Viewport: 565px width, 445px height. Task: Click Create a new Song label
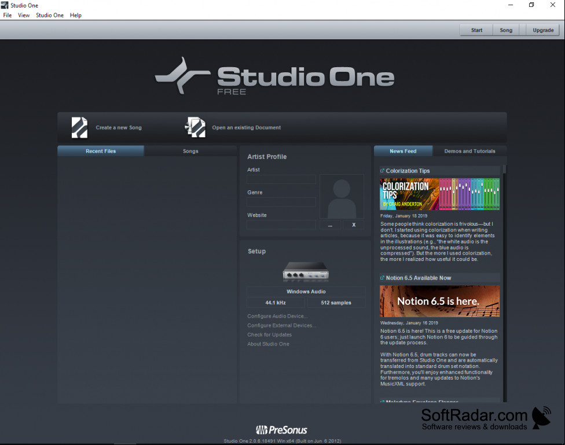pos(119,127)
